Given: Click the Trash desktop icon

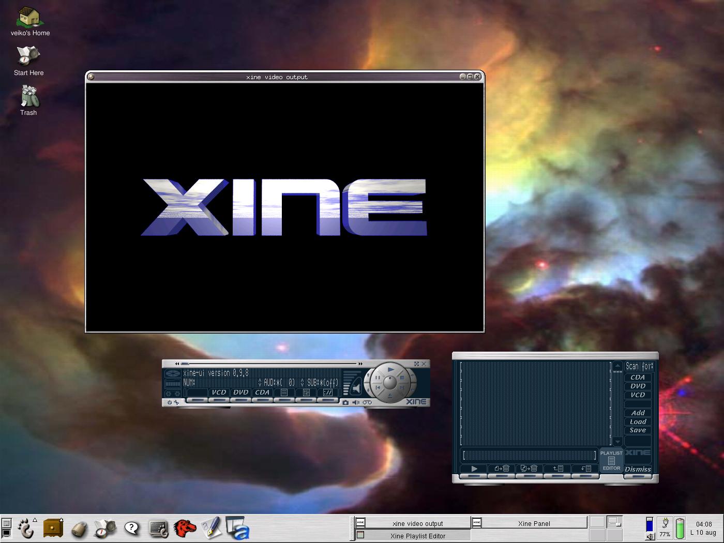Looking at the screenshot, I should tap(28, 100).
